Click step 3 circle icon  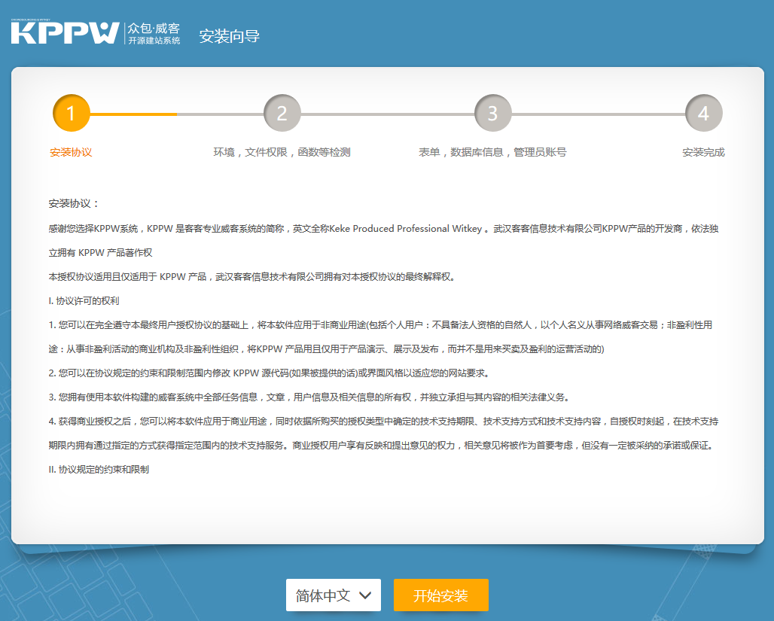click(492, 113)
